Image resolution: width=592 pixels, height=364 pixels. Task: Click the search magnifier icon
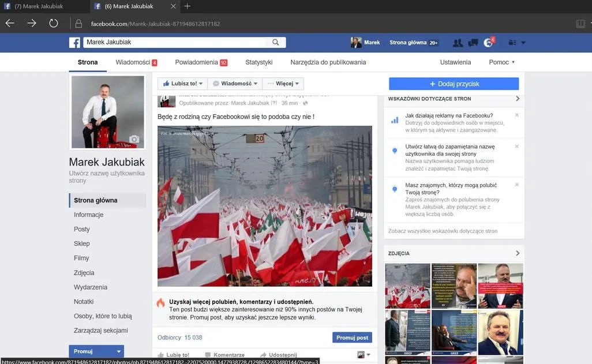(275, 42)
